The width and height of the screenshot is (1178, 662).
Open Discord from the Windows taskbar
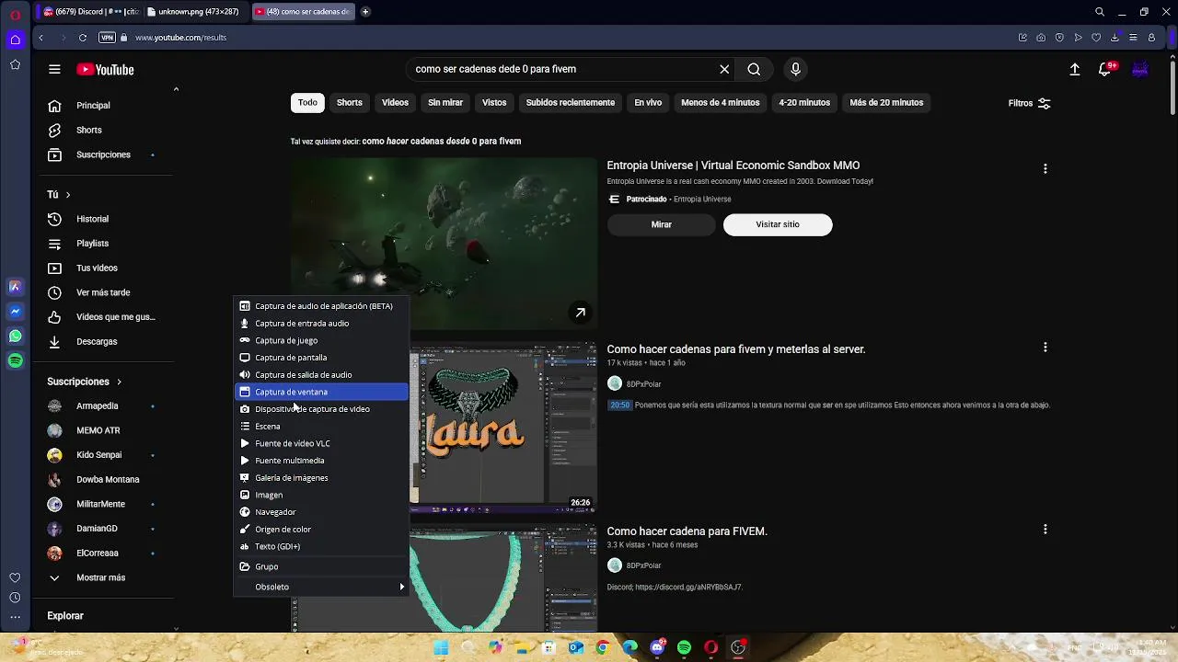(657, 647)
